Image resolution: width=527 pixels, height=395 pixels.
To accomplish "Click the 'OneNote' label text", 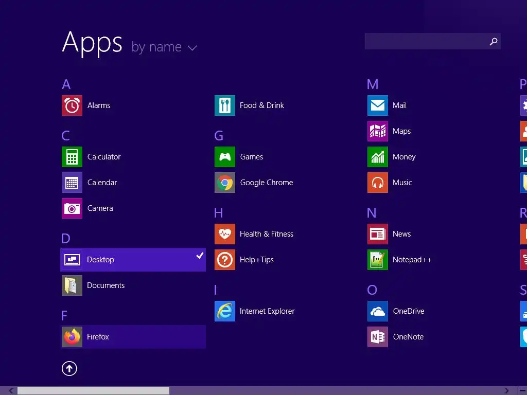I will point(408,337).
